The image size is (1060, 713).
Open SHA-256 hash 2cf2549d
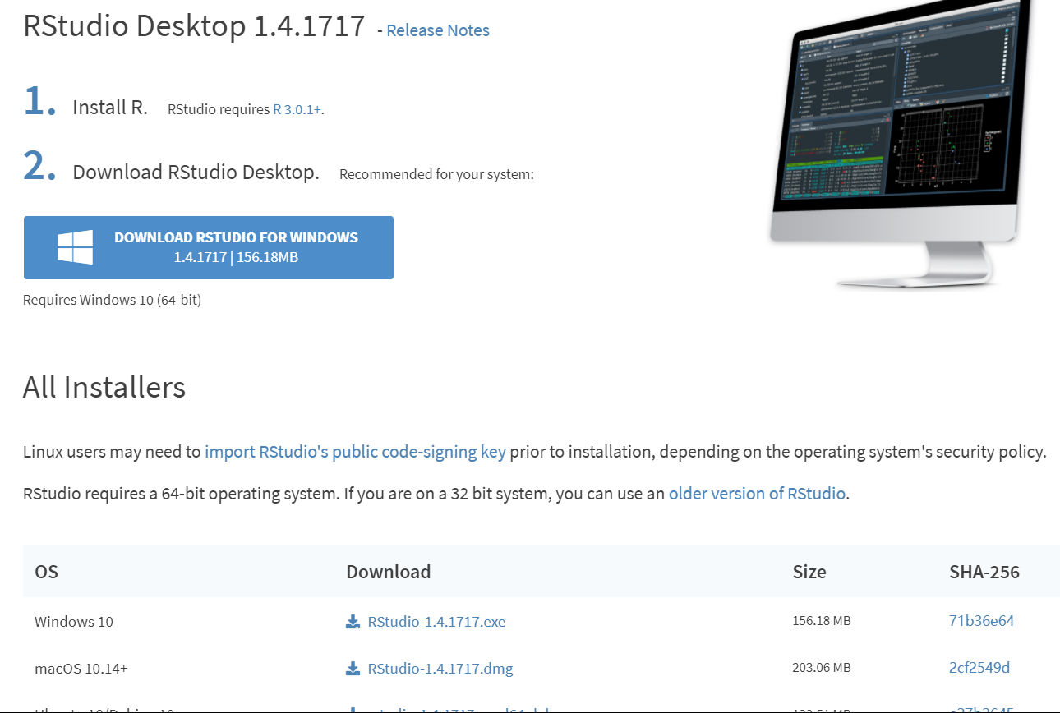[x=979, y=667]
